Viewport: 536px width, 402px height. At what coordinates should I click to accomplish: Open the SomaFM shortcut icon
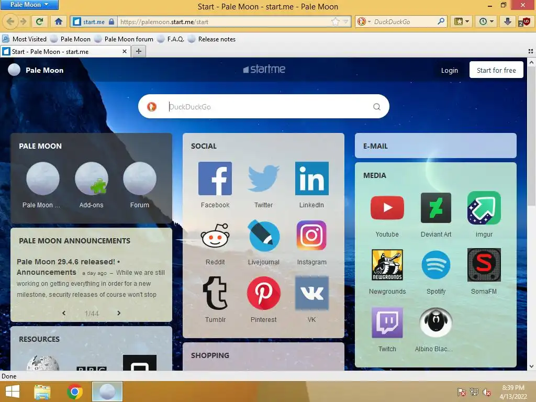pos(484,265)
